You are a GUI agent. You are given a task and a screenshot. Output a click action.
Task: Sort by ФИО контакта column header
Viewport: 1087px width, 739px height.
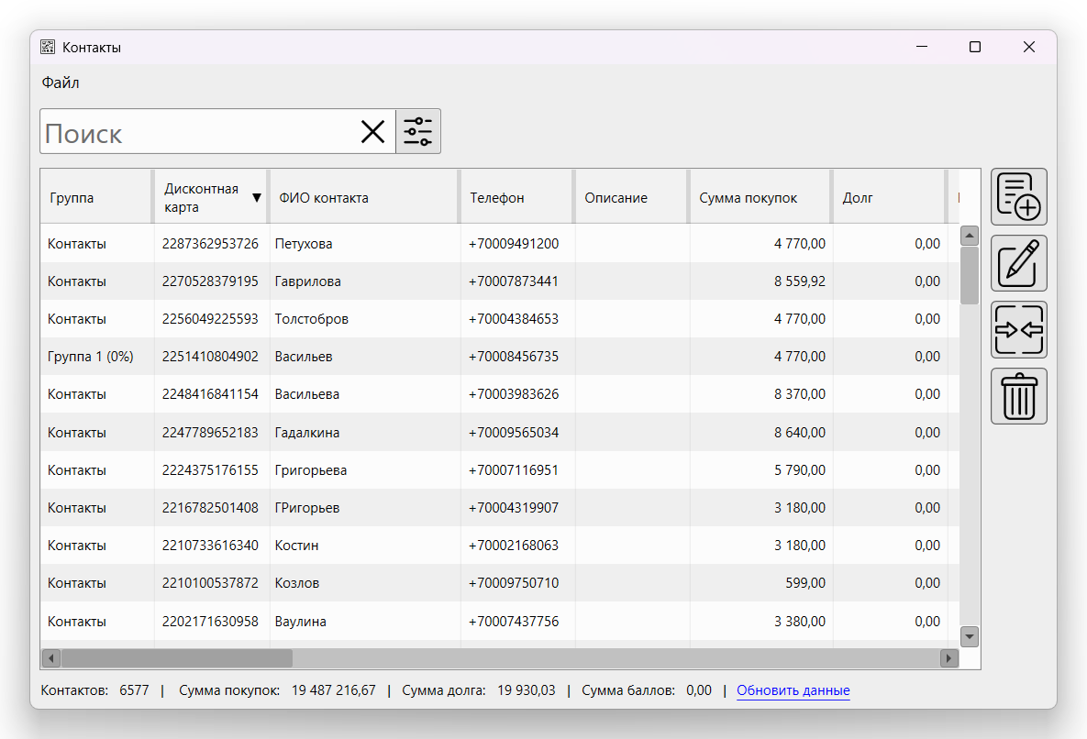pyautogui.click(x=324, y=197)
